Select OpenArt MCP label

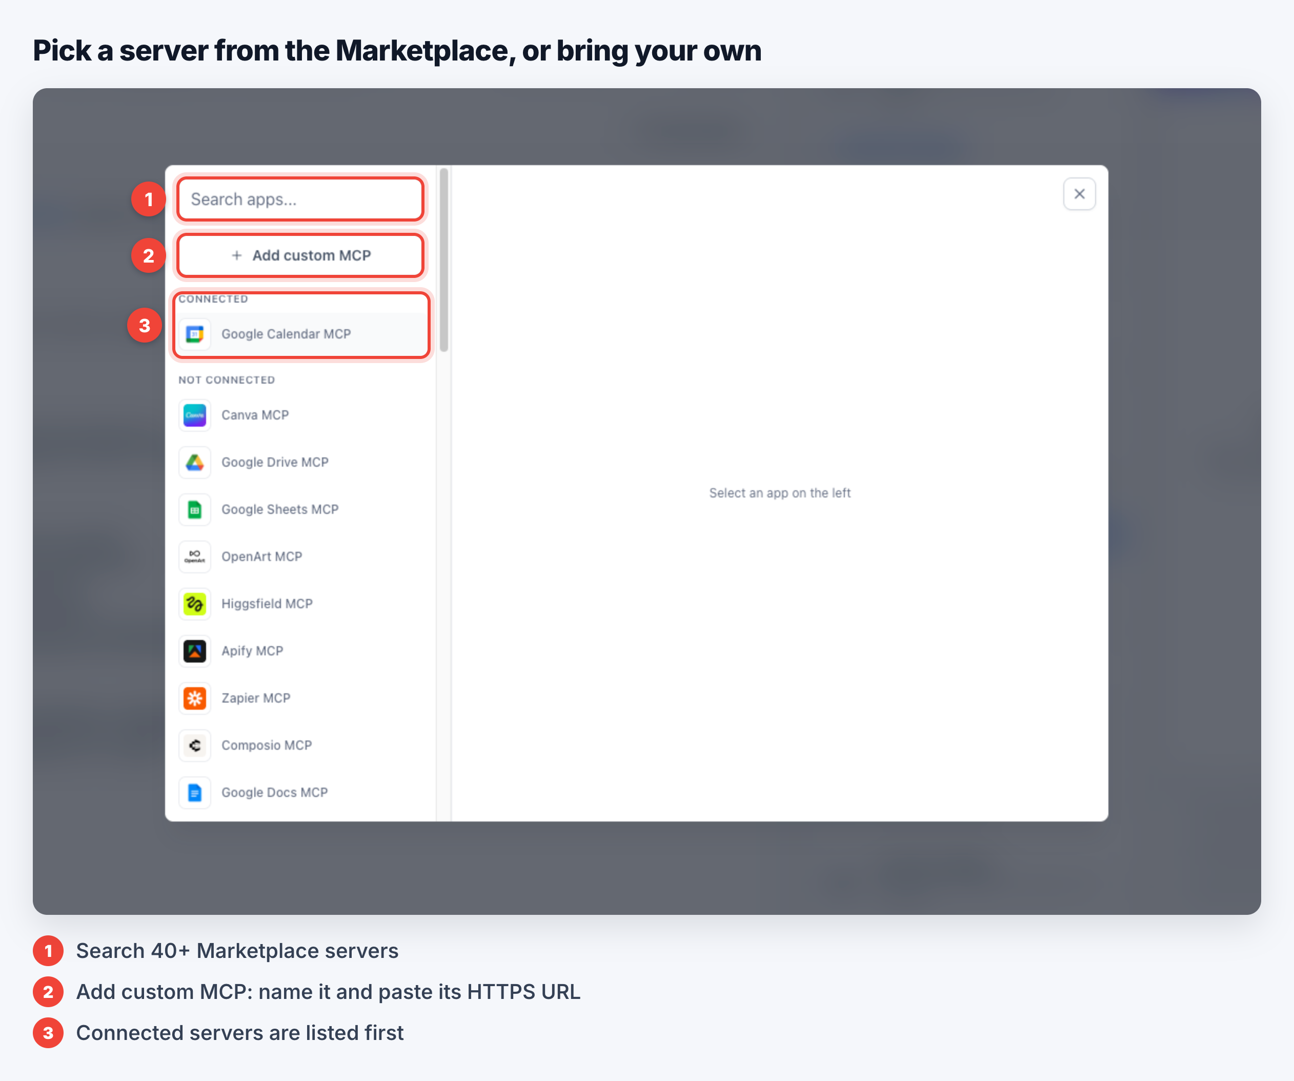click(262, 556)
